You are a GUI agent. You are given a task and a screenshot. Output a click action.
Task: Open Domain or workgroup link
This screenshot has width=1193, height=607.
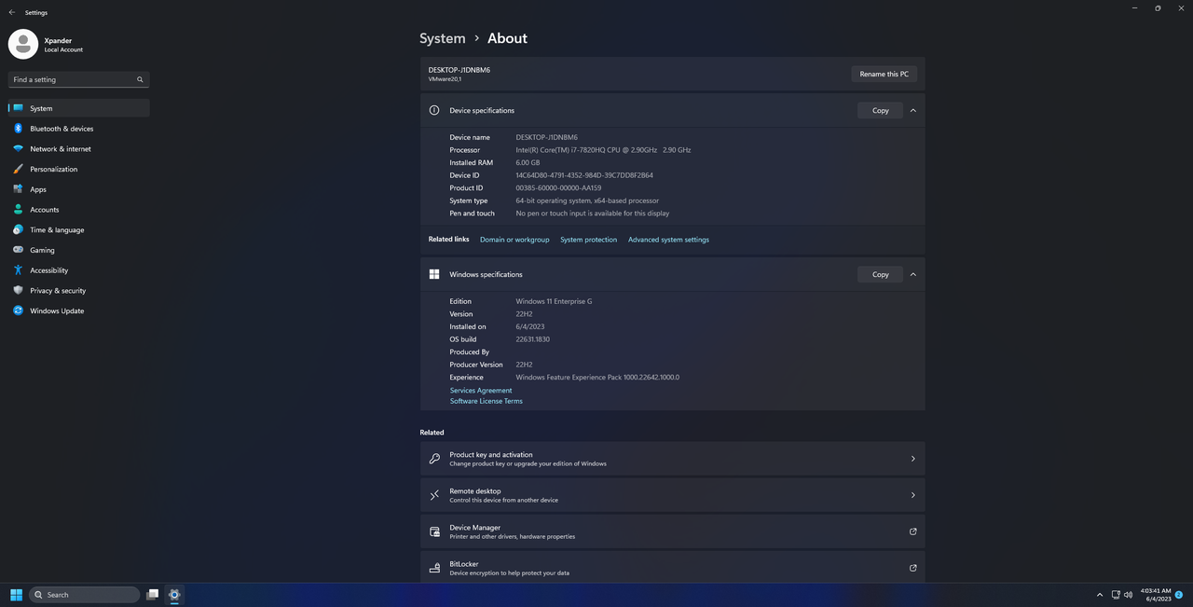click(514, 240)
